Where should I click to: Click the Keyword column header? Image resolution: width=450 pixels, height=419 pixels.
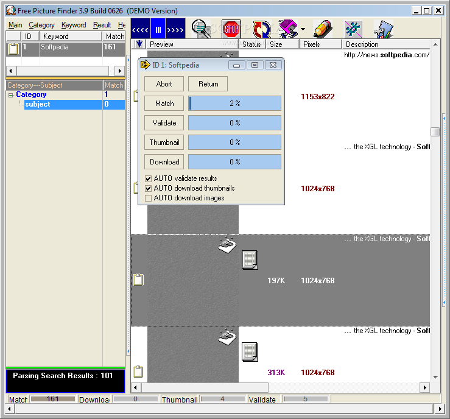(70, 36)
